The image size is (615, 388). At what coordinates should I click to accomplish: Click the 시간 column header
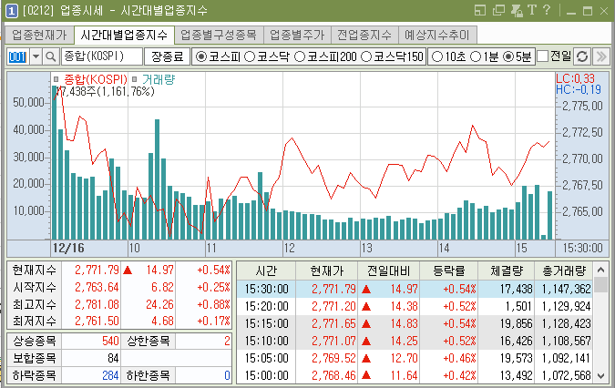(266, 271)
